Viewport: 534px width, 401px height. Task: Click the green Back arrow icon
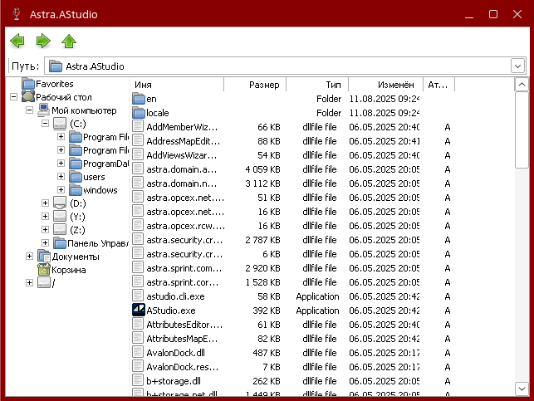pyautogui.click(x=17, y=41)
